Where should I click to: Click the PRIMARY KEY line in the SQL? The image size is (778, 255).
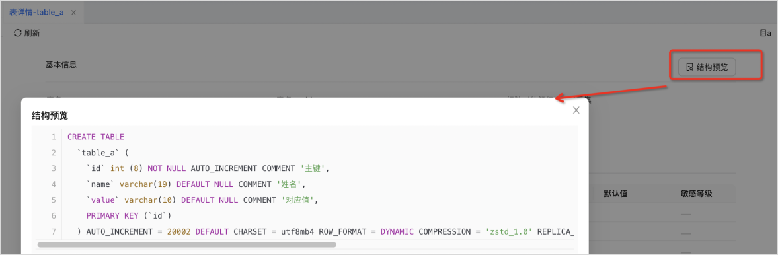[x=128, y=216]
